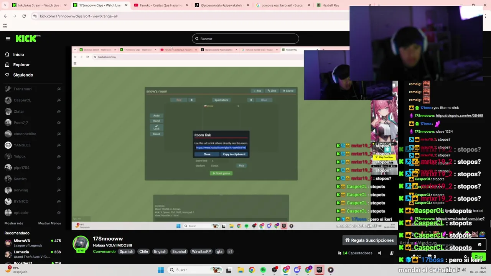Screen dimensions: 491x276
Task: Expand list with Mostrar más
Action: point(14,223)
